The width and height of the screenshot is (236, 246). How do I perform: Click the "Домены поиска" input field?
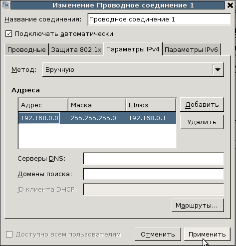click(154, 174)
